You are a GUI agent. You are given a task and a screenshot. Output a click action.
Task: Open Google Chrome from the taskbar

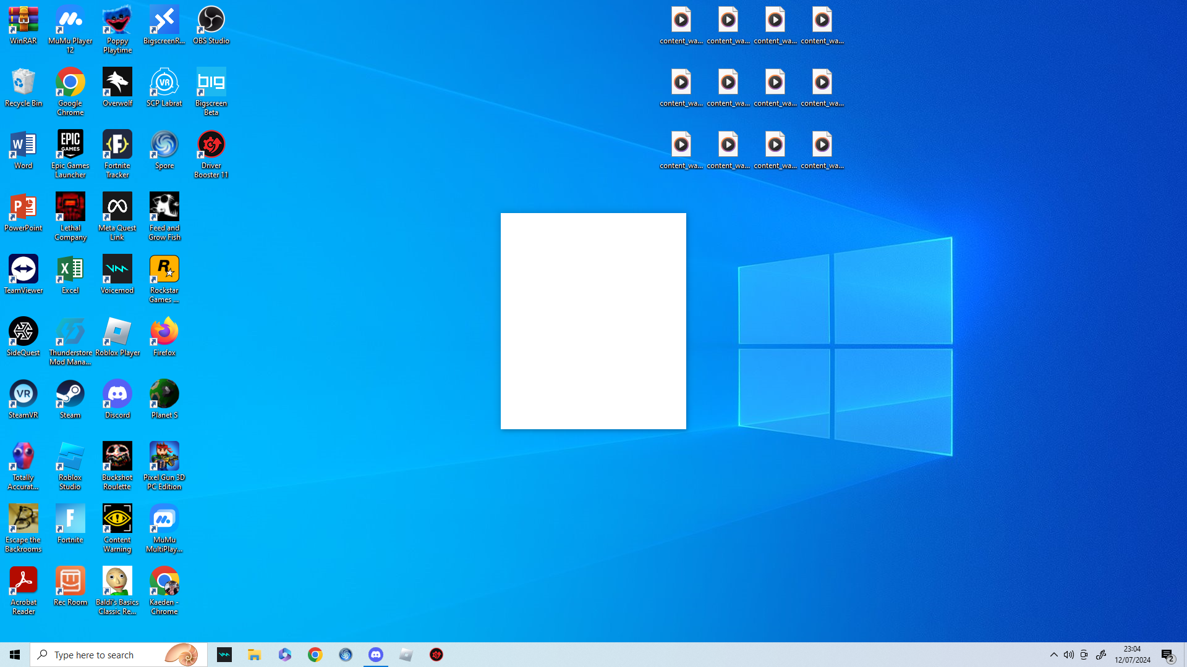pos(315,655)
